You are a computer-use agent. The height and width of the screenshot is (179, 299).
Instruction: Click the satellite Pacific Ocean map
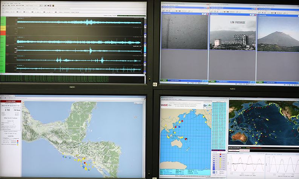pyautogui.click(x=264, y=123)
